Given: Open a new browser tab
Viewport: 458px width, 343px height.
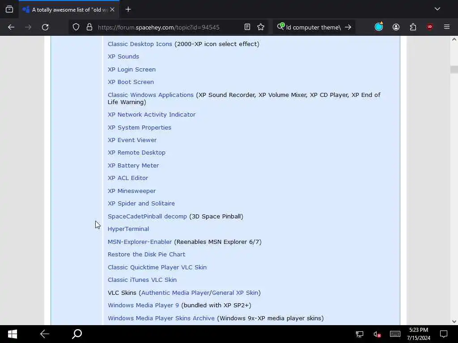Looking at the screenshot, I should point(128,9).
